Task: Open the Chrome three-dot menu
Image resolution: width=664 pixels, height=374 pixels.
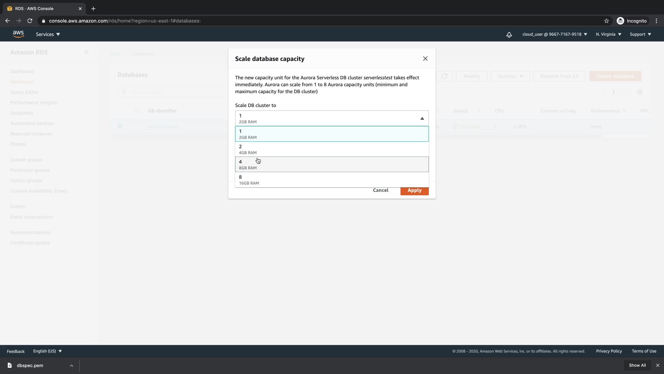Action: pyautogui.click(x=656, y=21)
